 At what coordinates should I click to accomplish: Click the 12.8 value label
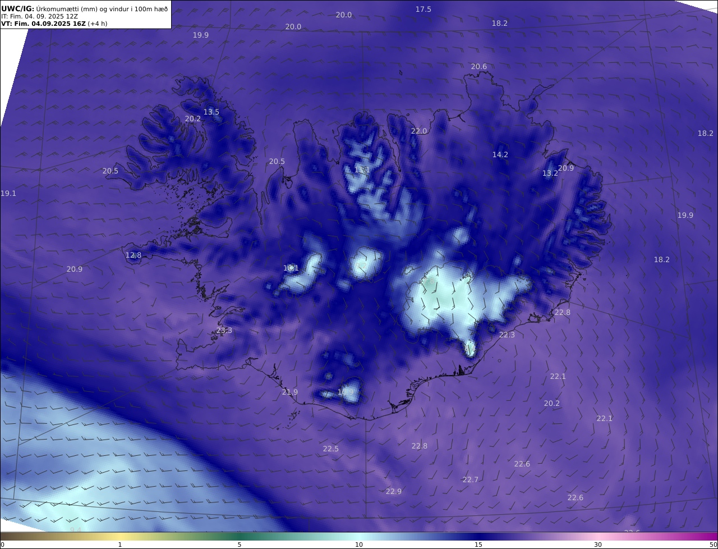(134, 255)
